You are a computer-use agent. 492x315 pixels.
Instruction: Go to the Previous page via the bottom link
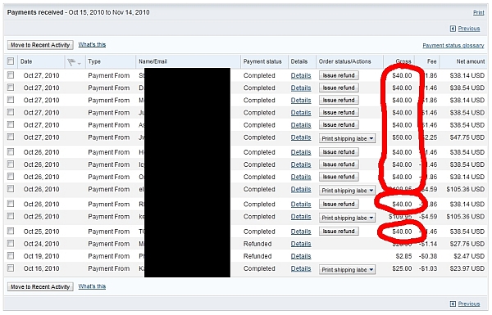point(469,304)
